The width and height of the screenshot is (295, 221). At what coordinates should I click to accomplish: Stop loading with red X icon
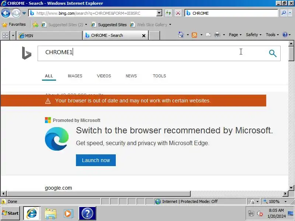coord(178,13)
